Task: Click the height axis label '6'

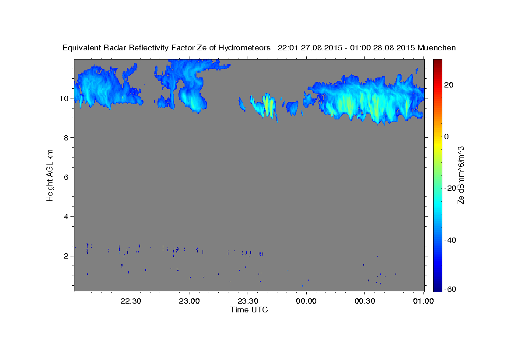Action: (x=66, y=177)
